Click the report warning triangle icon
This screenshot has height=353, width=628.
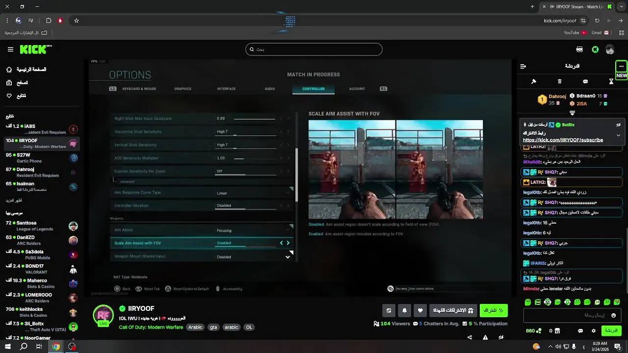click(485, 337)
